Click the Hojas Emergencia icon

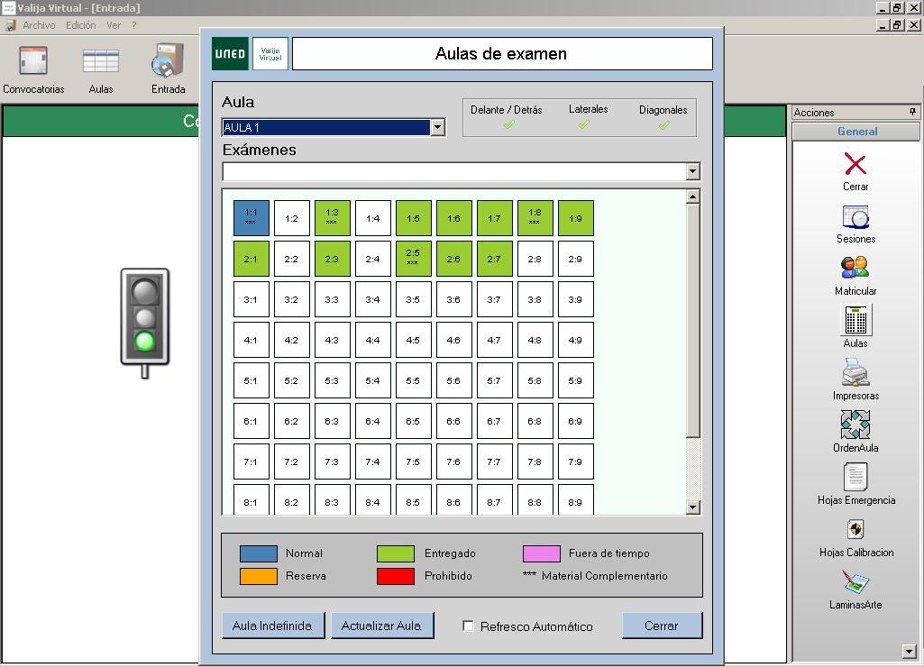pos(855,478)
